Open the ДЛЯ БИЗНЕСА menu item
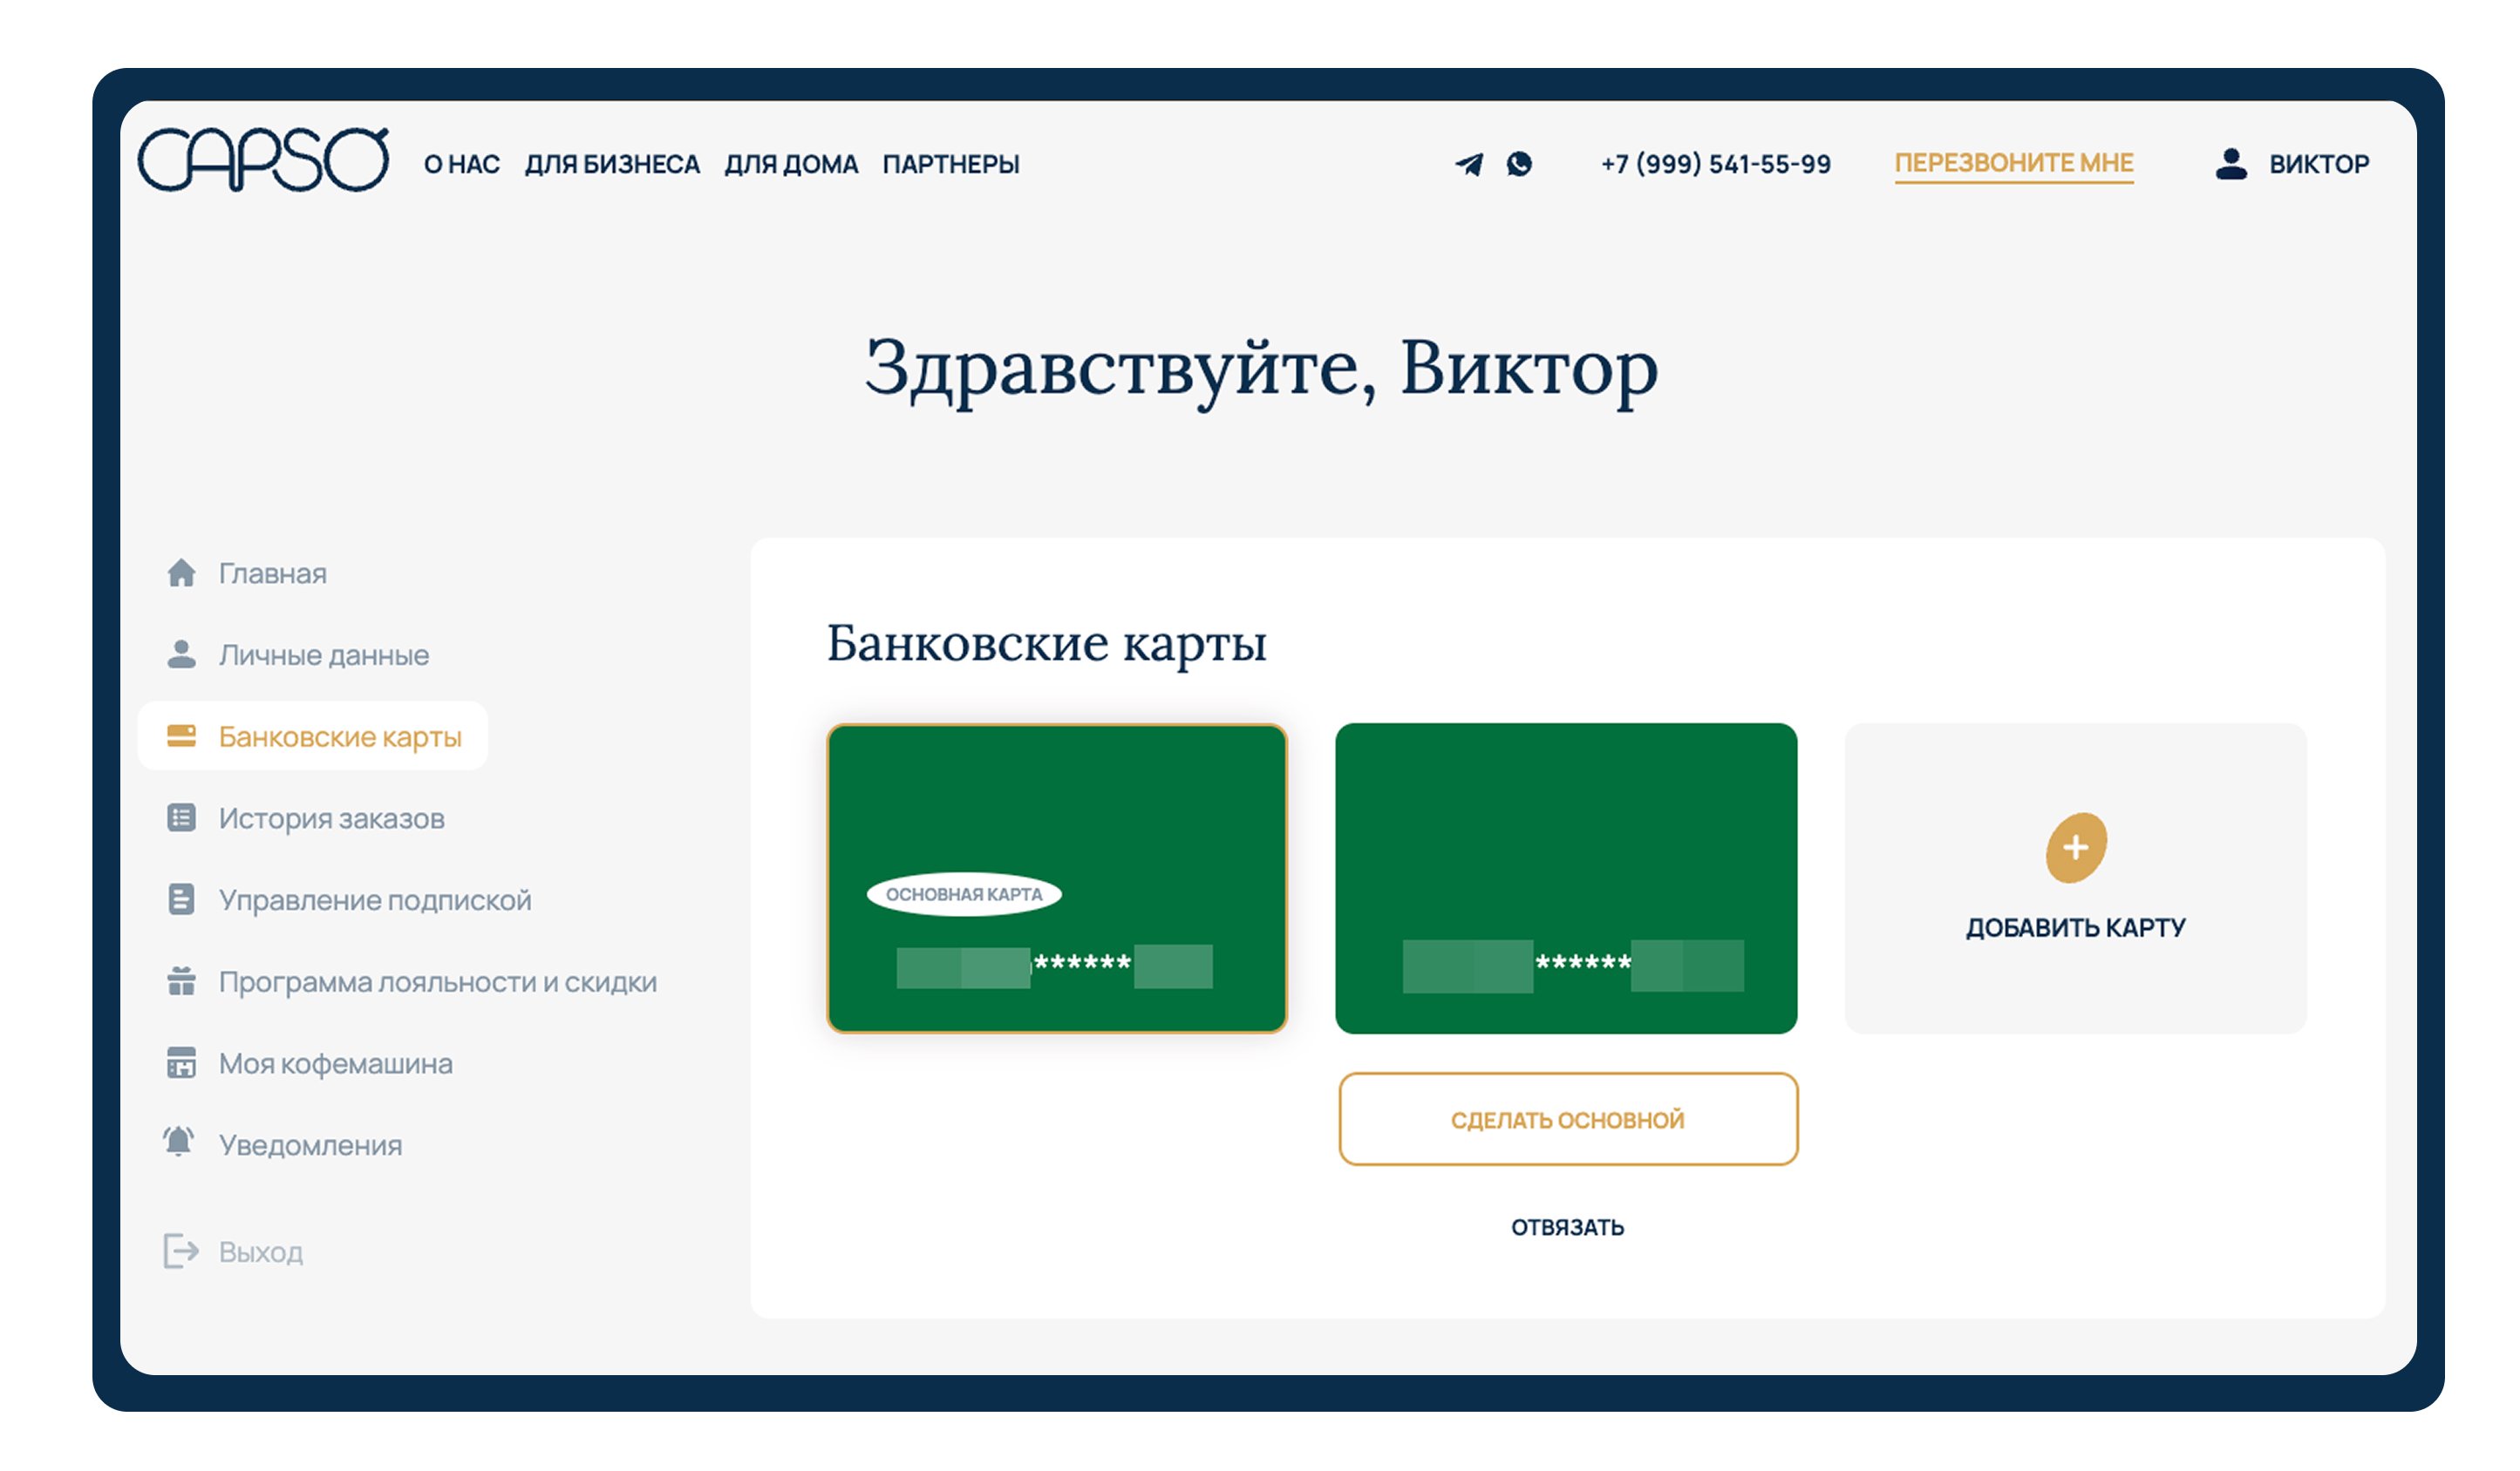 612,164
